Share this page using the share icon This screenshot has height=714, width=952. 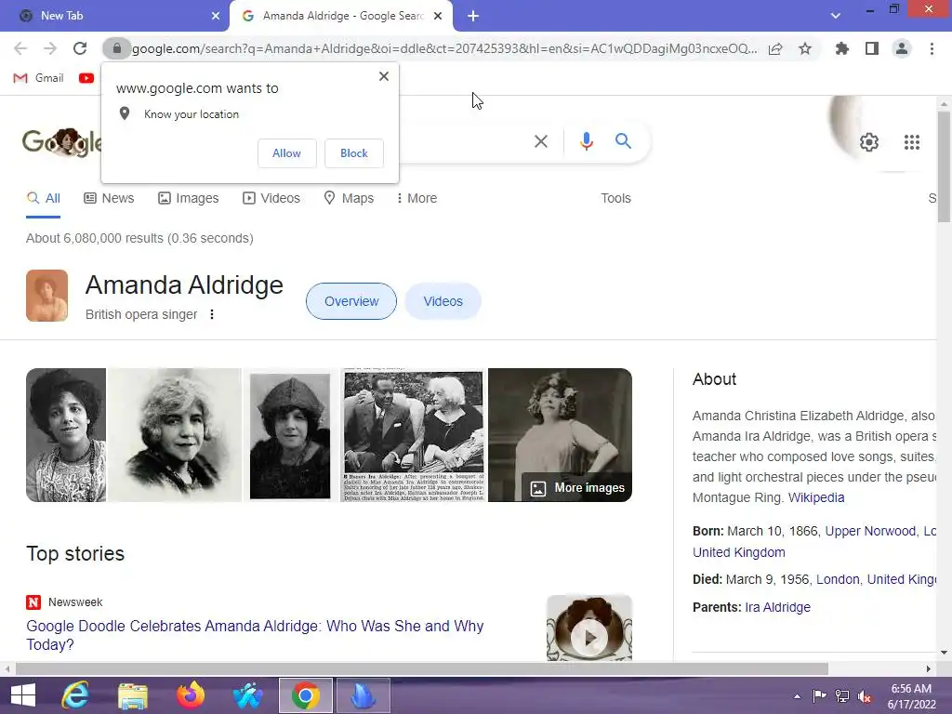tap(775, 49)
